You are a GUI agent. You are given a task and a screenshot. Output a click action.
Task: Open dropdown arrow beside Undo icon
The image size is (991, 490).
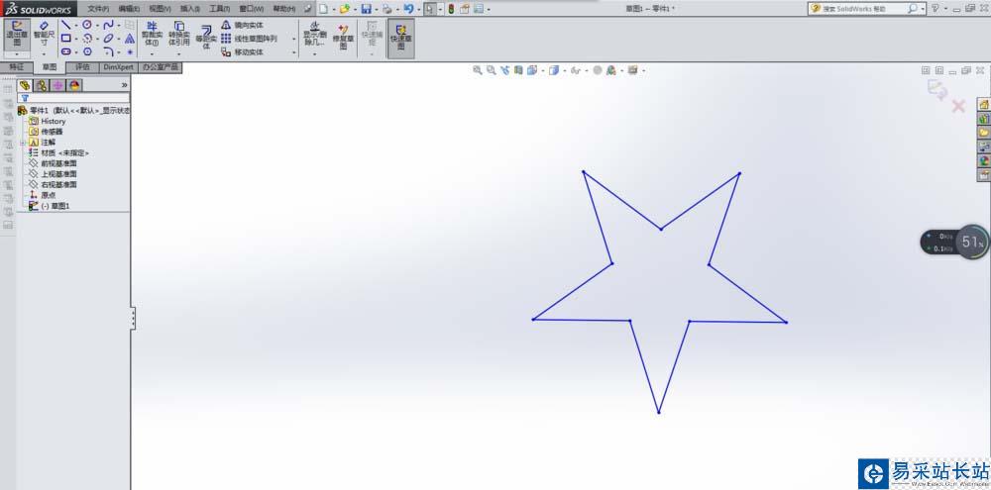click(418, 10)
